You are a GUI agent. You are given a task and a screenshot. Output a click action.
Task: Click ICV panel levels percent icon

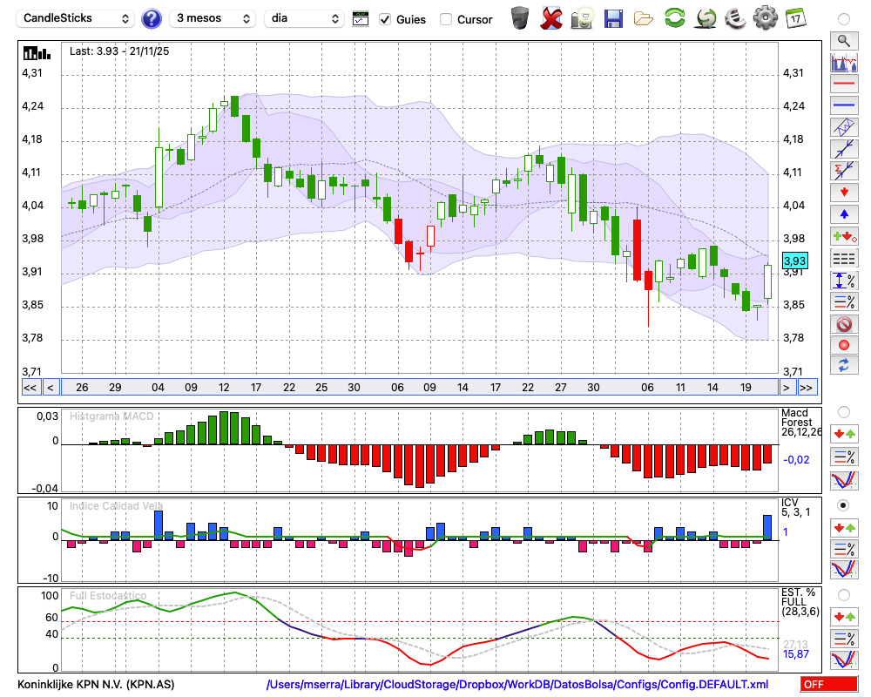(844, 549)
